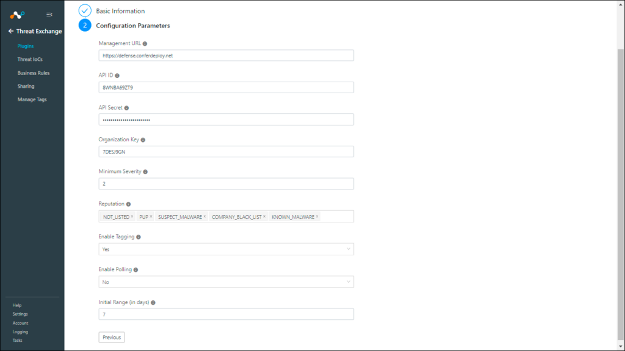
Task: Open the Settings link in the sidebar
Action: point(20,314)
